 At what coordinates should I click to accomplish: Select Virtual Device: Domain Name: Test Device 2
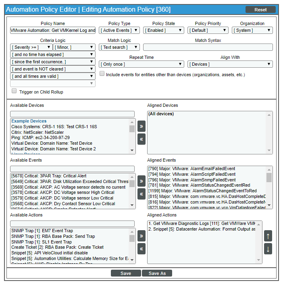[x=54, y=149]
